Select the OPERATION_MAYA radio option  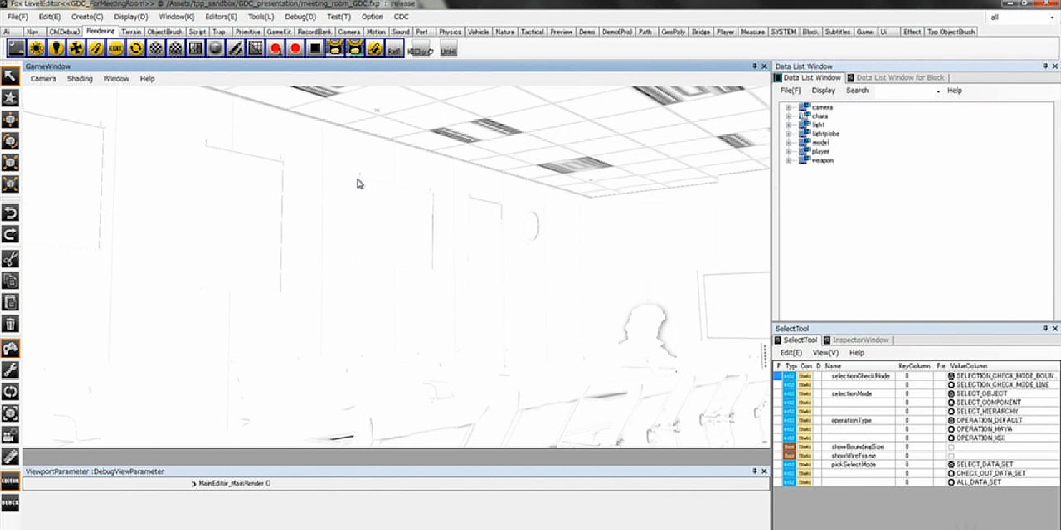pyautogui.click(x=951, y=429)
